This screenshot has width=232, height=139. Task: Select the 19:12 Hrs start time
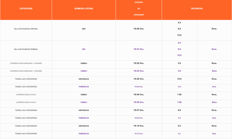point(139,134)
